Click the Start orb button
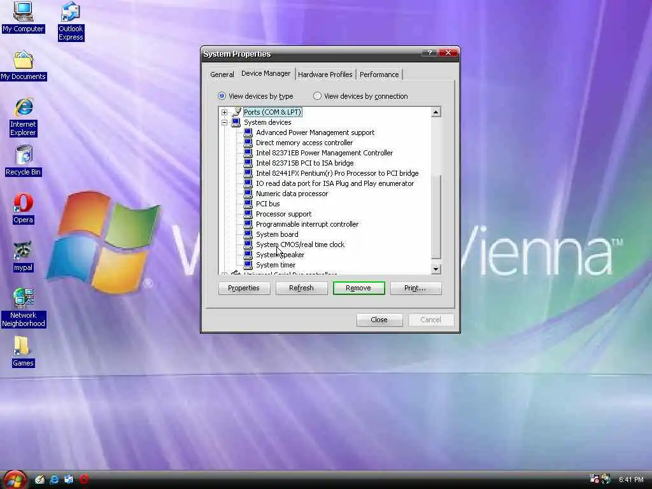The height and width of the screenshot is (489, 652). click(x=15, y=480)
